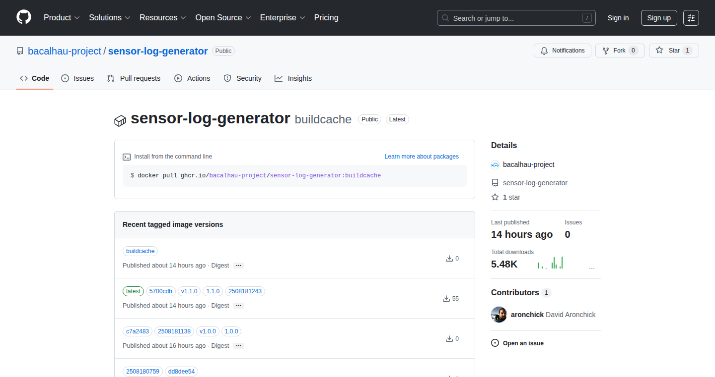Select the v1.0.0 tag
The image size is (715, 377).
208,331
